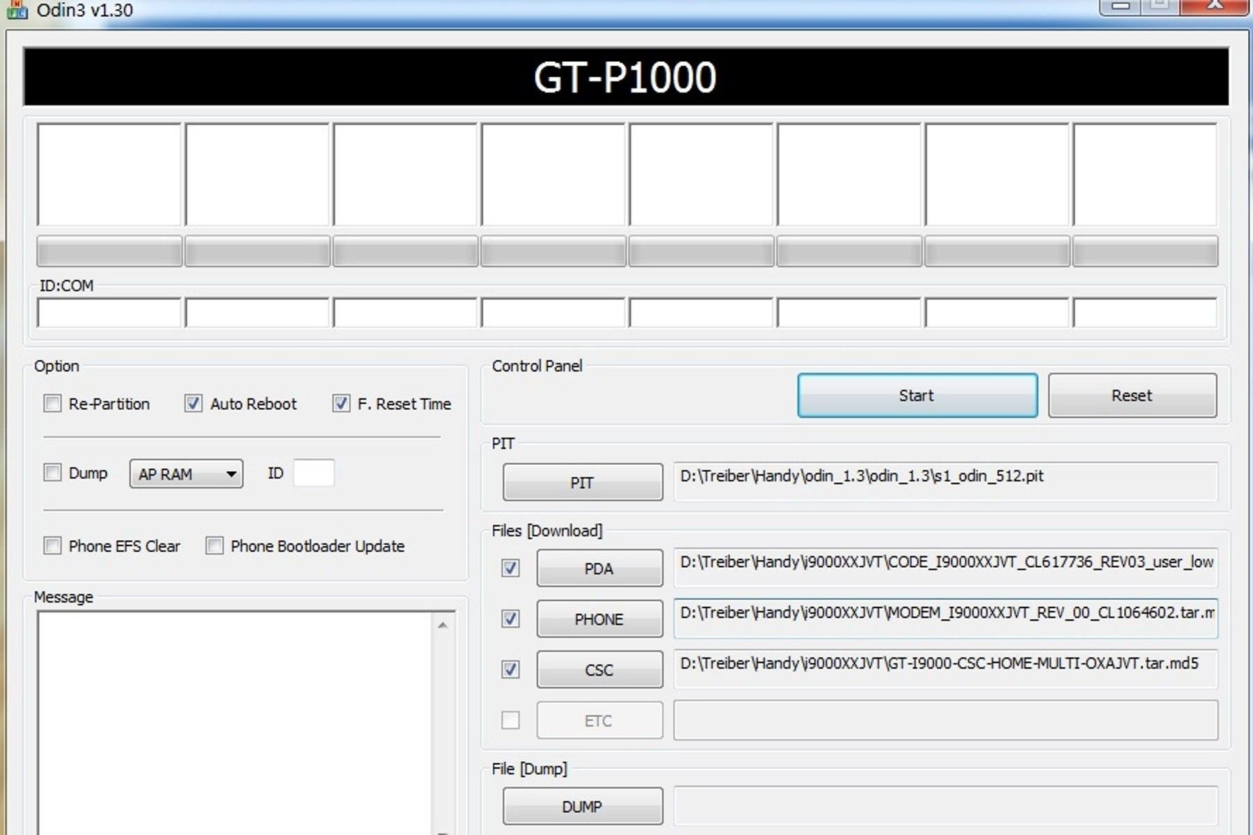Image resolution: width=1253 pixels, height=835 pixels.
Task: Click the DUMP button
Action: coord(583,806)
